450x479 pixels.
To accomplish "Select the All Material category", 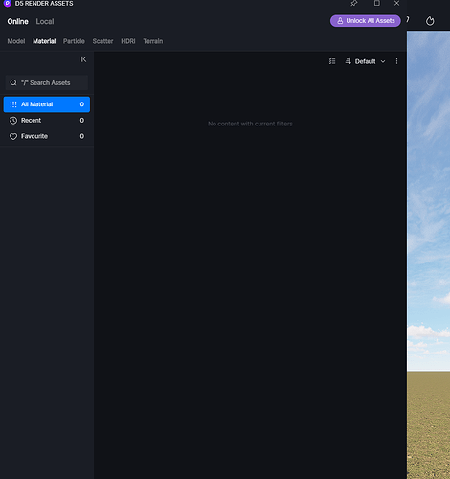I will click(47, 104).
